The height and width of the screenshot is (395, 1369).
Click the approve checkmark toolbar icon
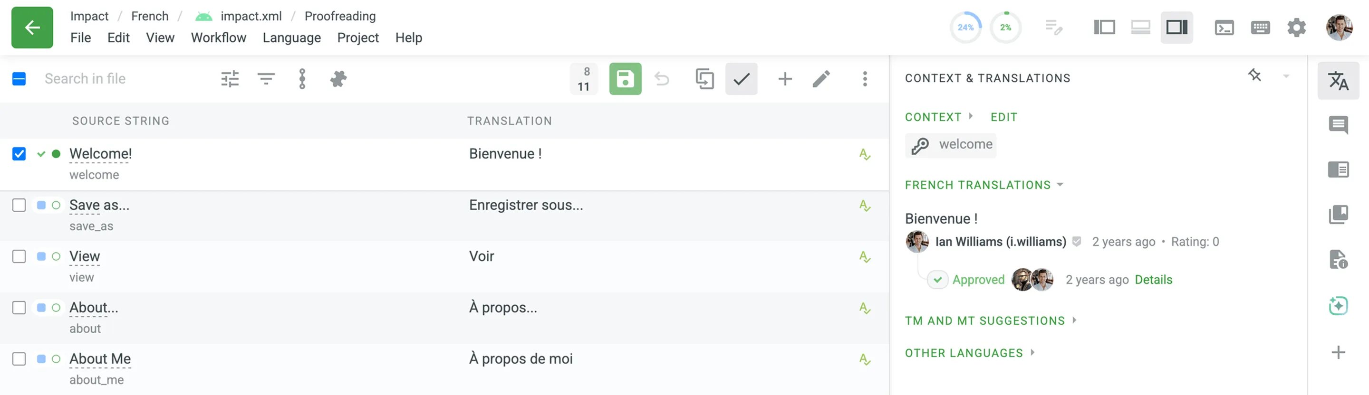[741, 79]
